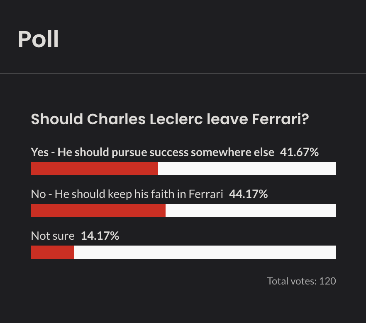366x323 pixels.
Task: Click the red filled part of the Not sure bar
Action: [52, 252]
